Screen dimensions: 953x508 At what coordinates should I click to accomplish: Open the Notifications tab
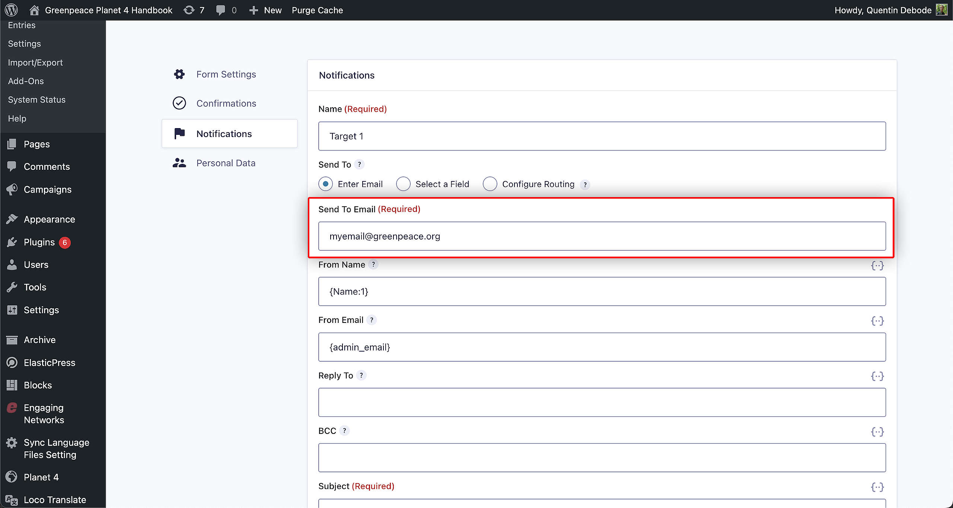[229, 133]
